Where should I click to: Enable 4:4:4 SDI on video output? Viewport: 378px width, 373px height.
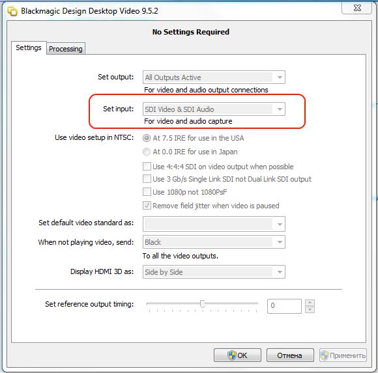pyautogui.click(x=147, y=167)
